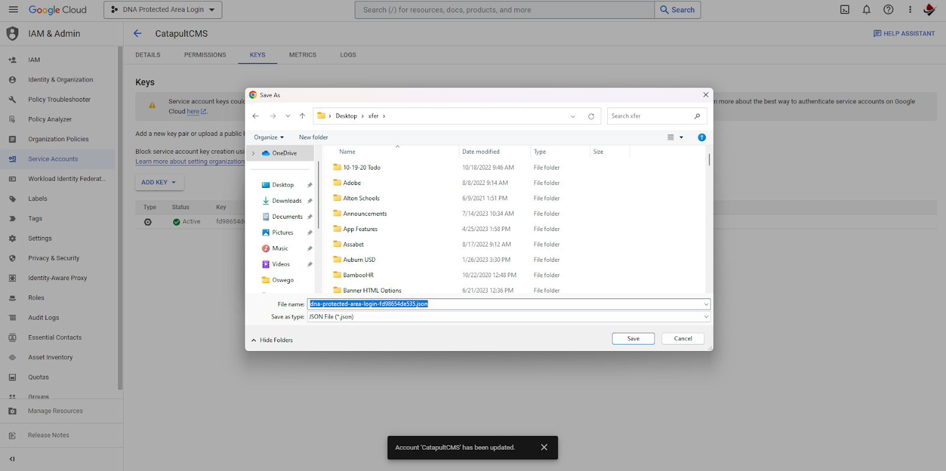Open the account avatar in top bar
This screenshot has height=471, width=946.
pos(929,9)
